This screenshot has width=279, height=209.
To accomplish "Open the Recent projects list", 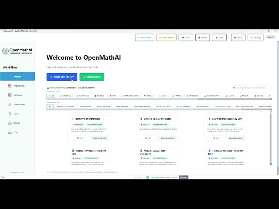I will click(202, 37).
